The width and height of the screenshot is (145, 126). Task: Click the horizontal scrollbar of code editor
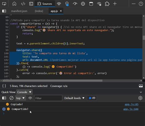pyautogui.click(x=52, y=81)
